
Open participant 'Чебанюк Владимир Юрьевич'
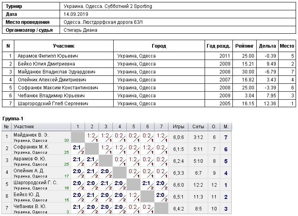[51, 96]
